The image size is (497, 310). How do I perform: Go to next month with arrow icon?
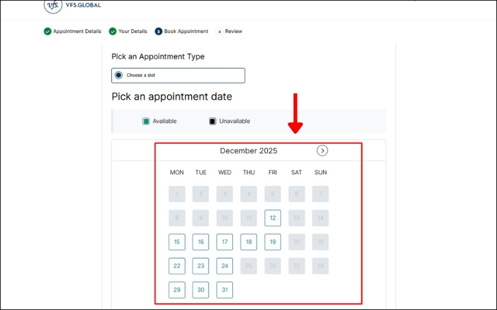pos(322,151)
